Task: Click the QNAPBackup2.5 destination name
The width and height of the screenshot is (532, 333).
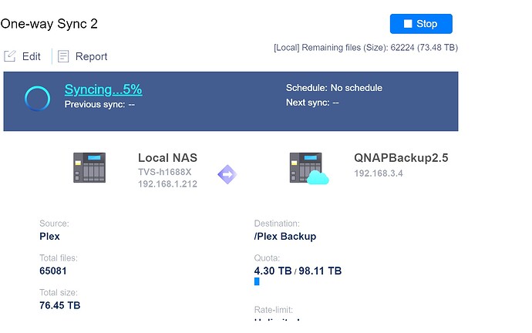Action: (x=401, y=158)
